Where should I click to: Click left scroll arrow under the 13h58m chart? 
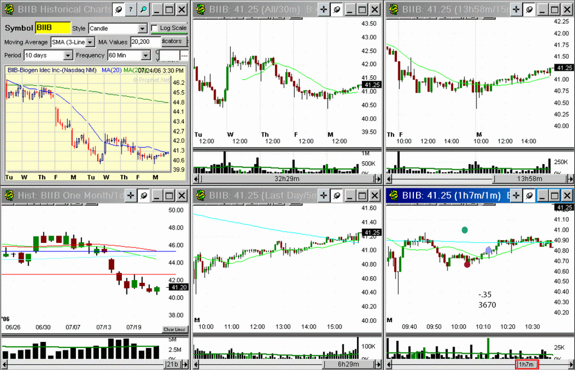click(389, 179)
